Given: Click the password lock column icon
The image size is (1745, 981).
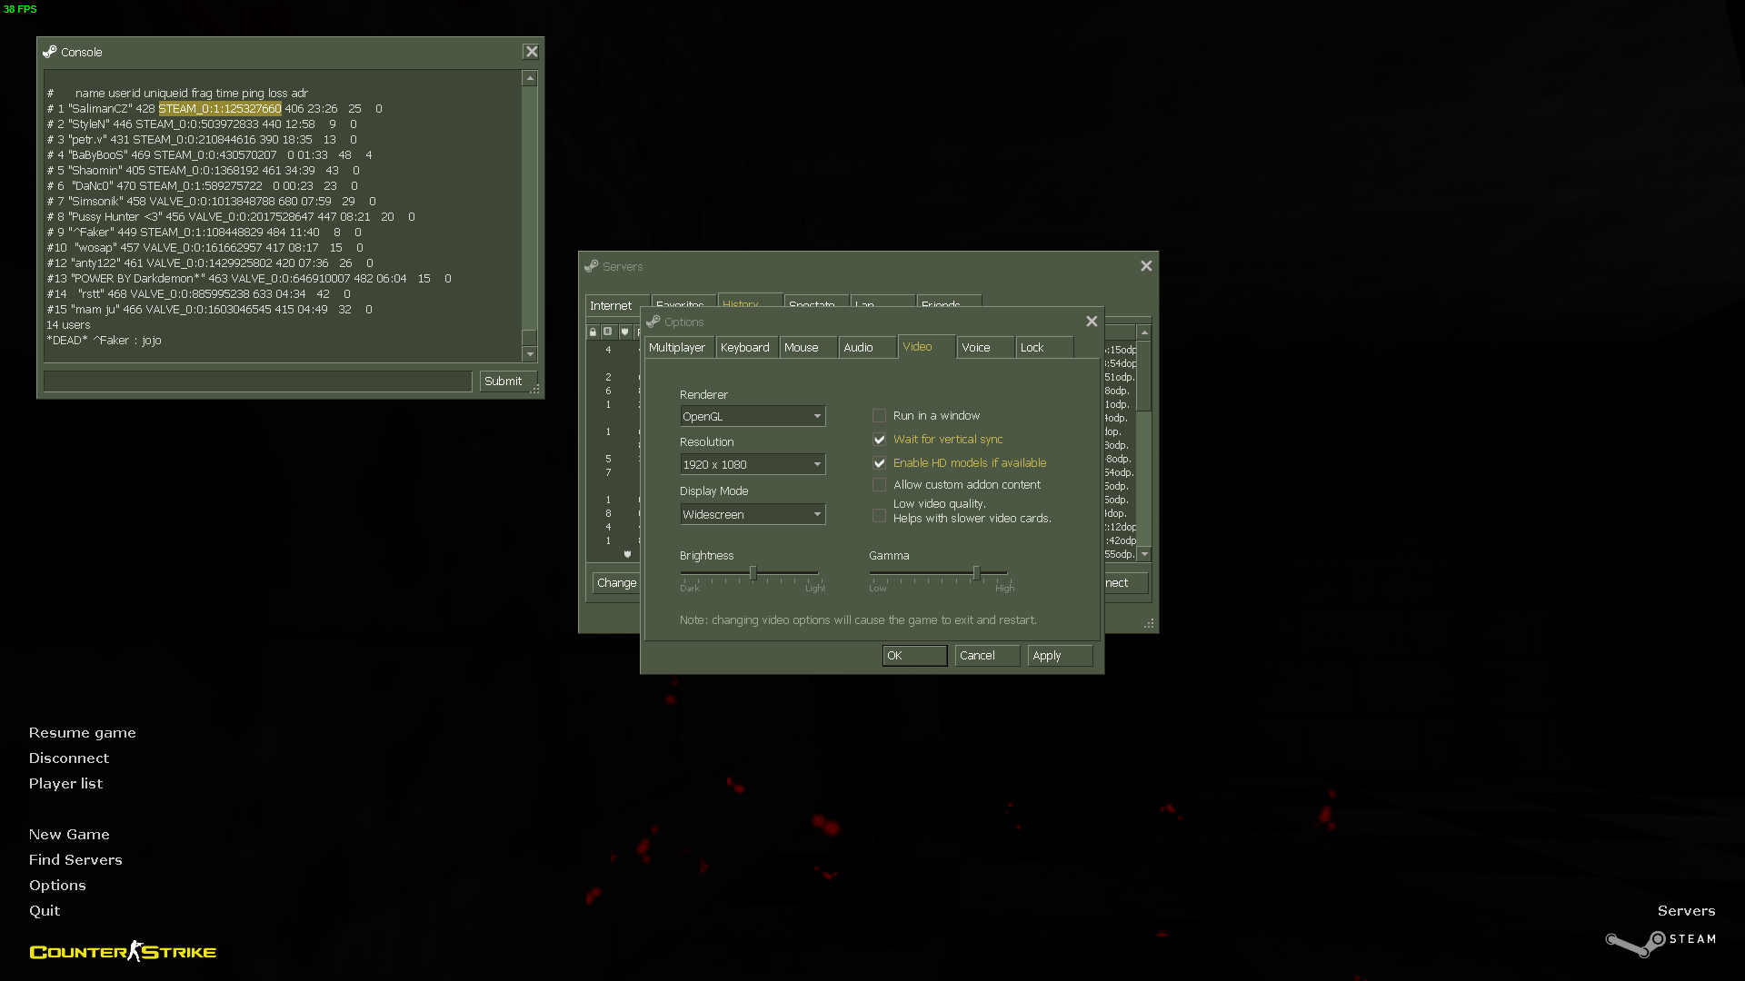Looking at the screenshot, I should click(593, 332).
